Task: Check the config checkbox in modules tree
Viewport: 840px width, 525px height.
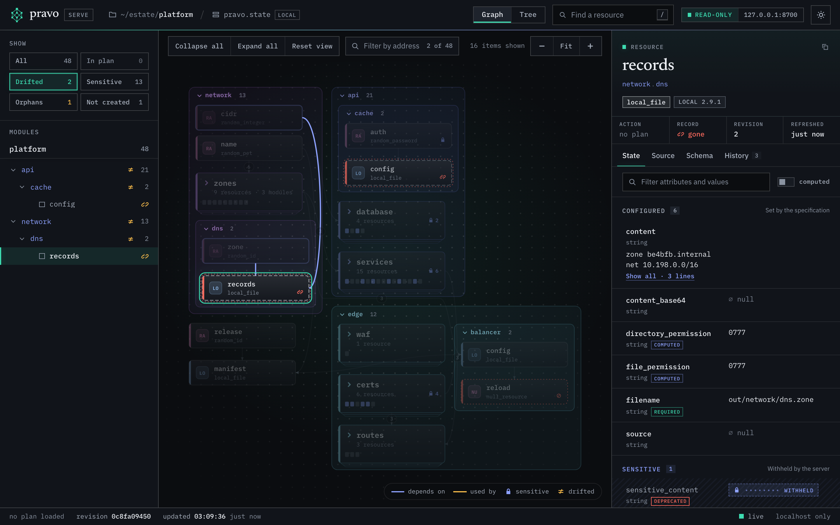Action: click(x=42, y=204)
